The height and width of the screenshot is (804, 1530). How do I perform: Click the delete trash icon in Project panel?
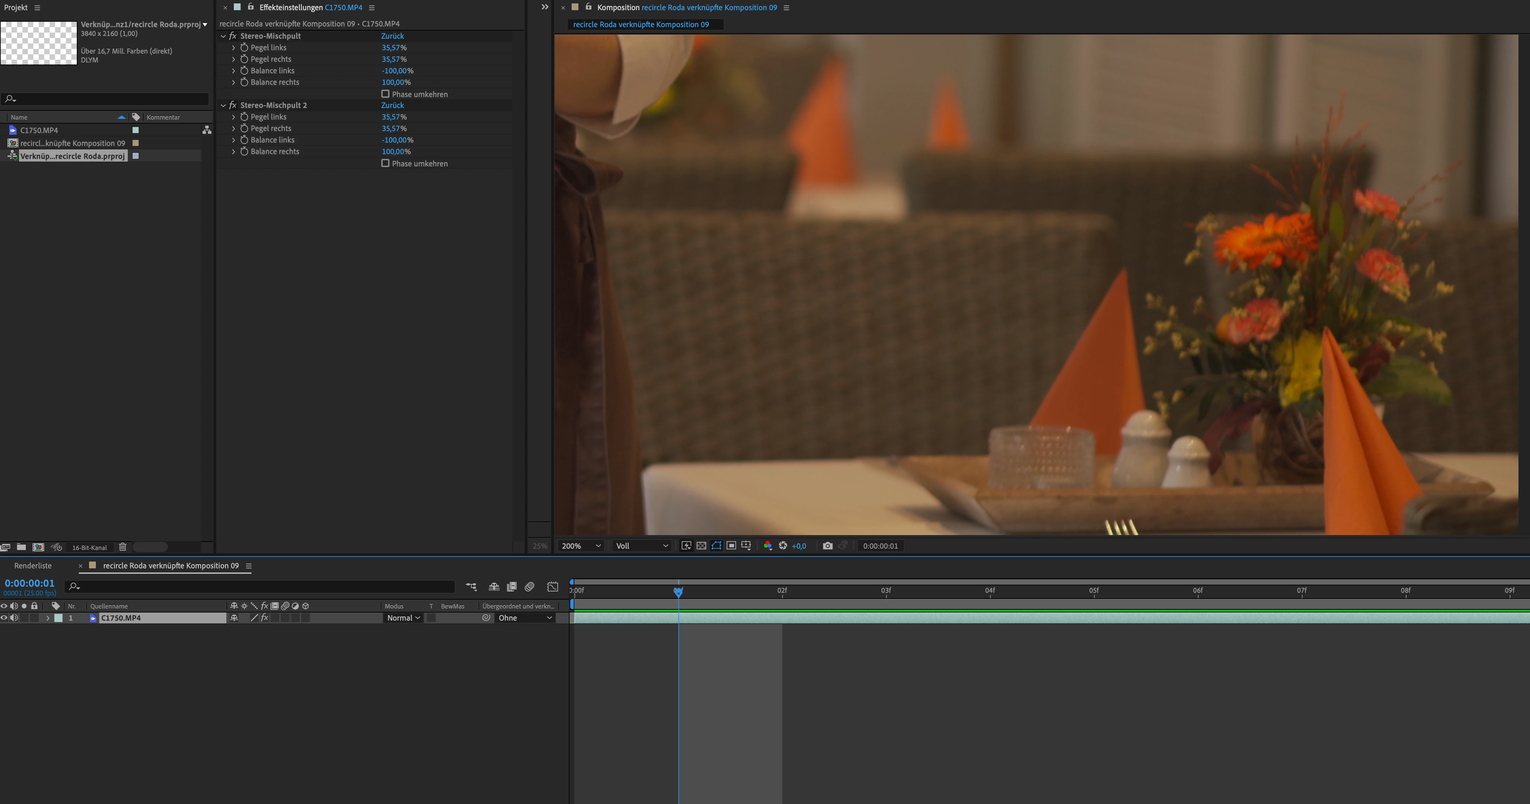(x=123, y=547)
